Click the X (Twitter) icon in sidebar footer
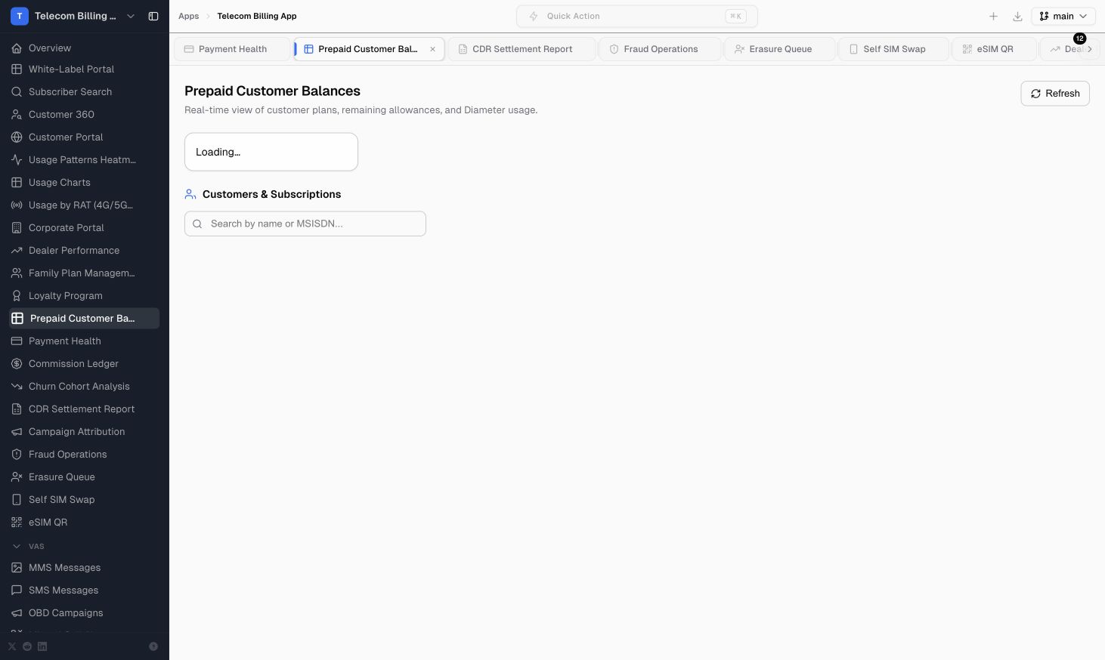Screen dimensions: 1105x660 (12, 646)
